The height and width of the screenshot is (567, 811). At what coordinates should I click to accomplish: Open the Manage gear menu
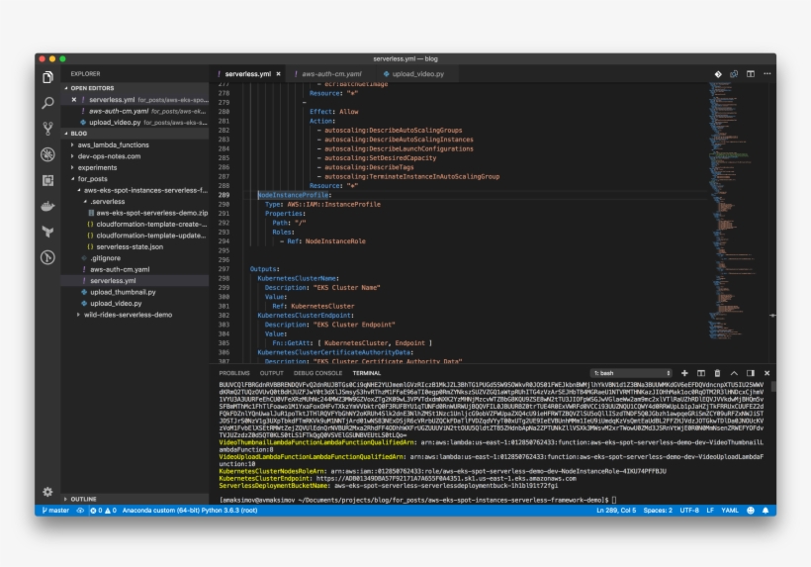pyautogui.click(x=47, y=492)
